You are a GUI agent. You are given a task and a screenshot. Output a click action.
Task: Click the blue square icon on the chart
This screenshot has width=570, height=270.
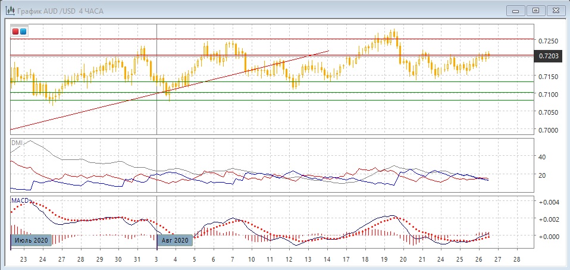(23, 32)
